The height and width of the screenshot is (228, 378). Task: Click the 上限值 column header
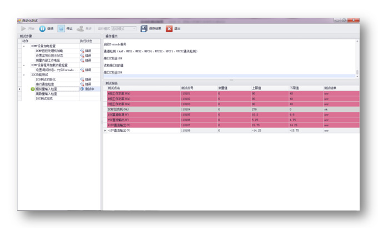coord(257,88)
